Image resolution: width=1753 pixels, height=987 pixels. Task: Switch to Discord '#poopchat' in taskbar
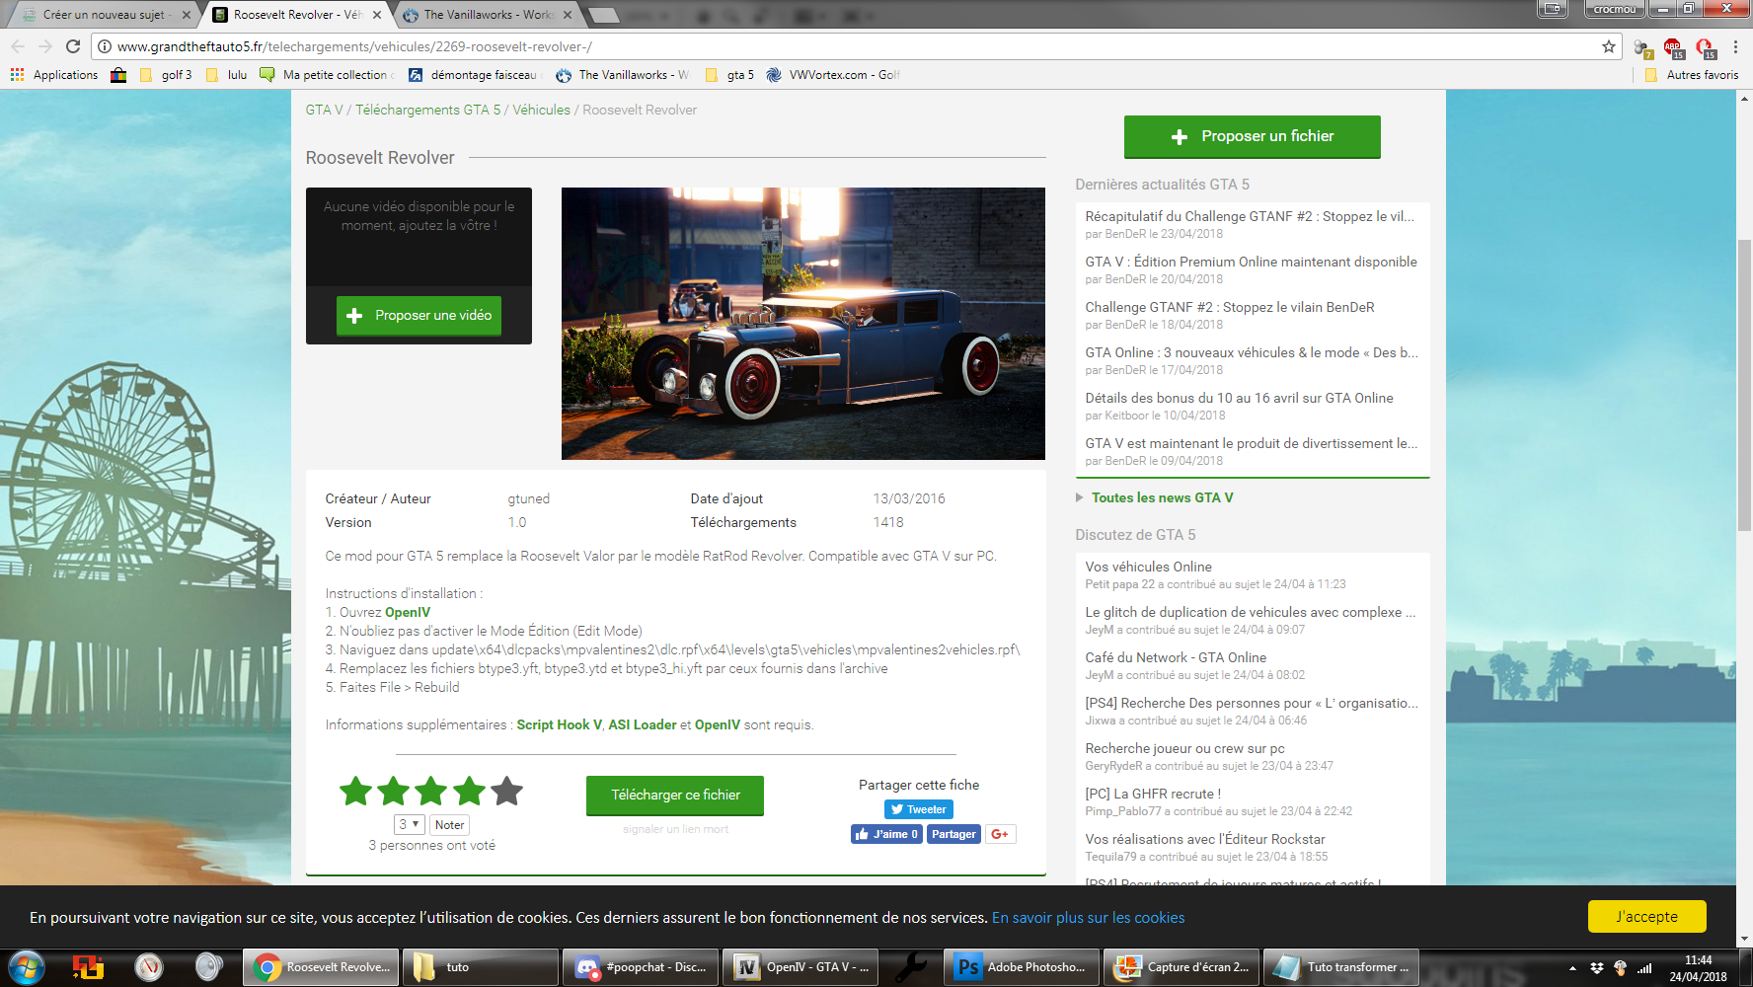click(x=641, y=967)
